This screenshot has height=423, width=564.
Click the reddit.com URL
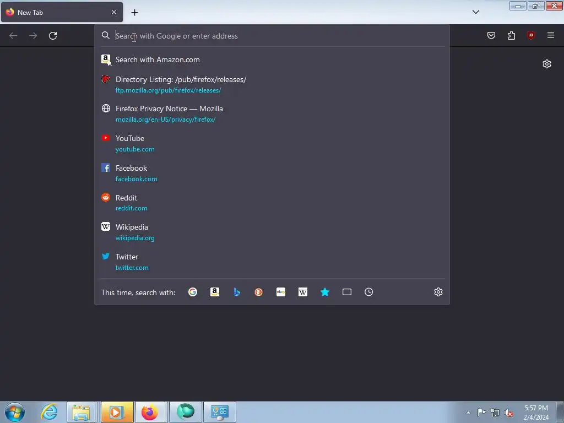pyautogui.click(x=131, y=208)
